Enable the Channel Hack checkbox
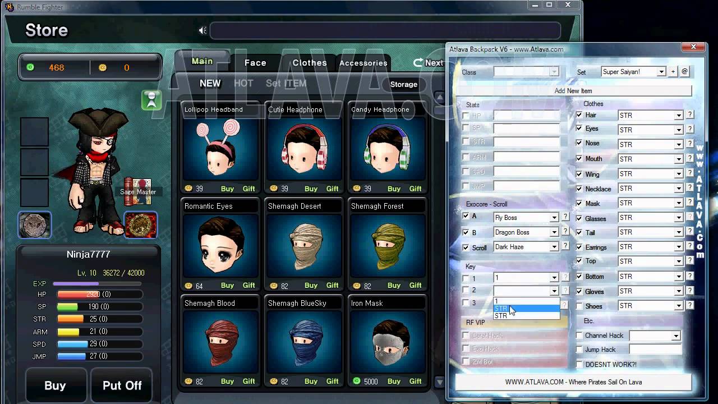Image resolution: width=718 pixels, height=404 pixels. 579,336
